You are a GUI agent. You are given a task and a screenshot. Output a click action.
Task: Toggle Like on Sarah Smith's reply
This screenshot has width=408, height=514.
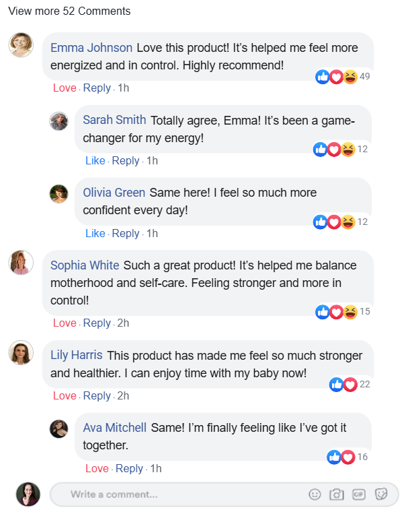(x=95, y=161)
